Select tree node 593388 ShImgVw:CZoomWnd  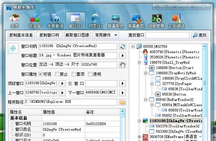pyautogui.click(x=179, y=131)
